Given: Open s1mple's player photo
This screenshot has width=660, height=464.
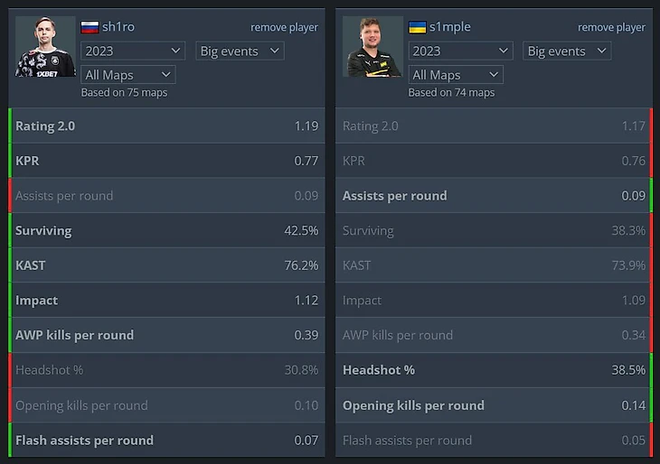Looking at the screenshot, I should click(x=372, y=47).
